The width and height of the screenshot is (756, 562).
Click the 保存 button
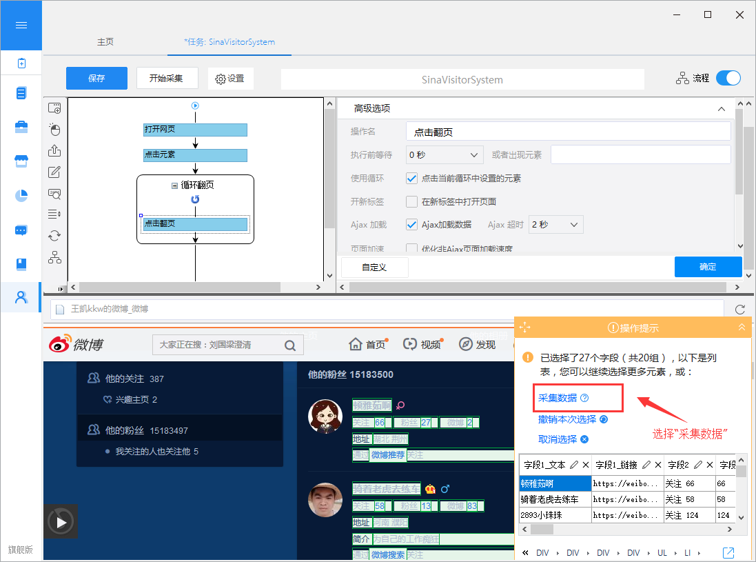96,78
